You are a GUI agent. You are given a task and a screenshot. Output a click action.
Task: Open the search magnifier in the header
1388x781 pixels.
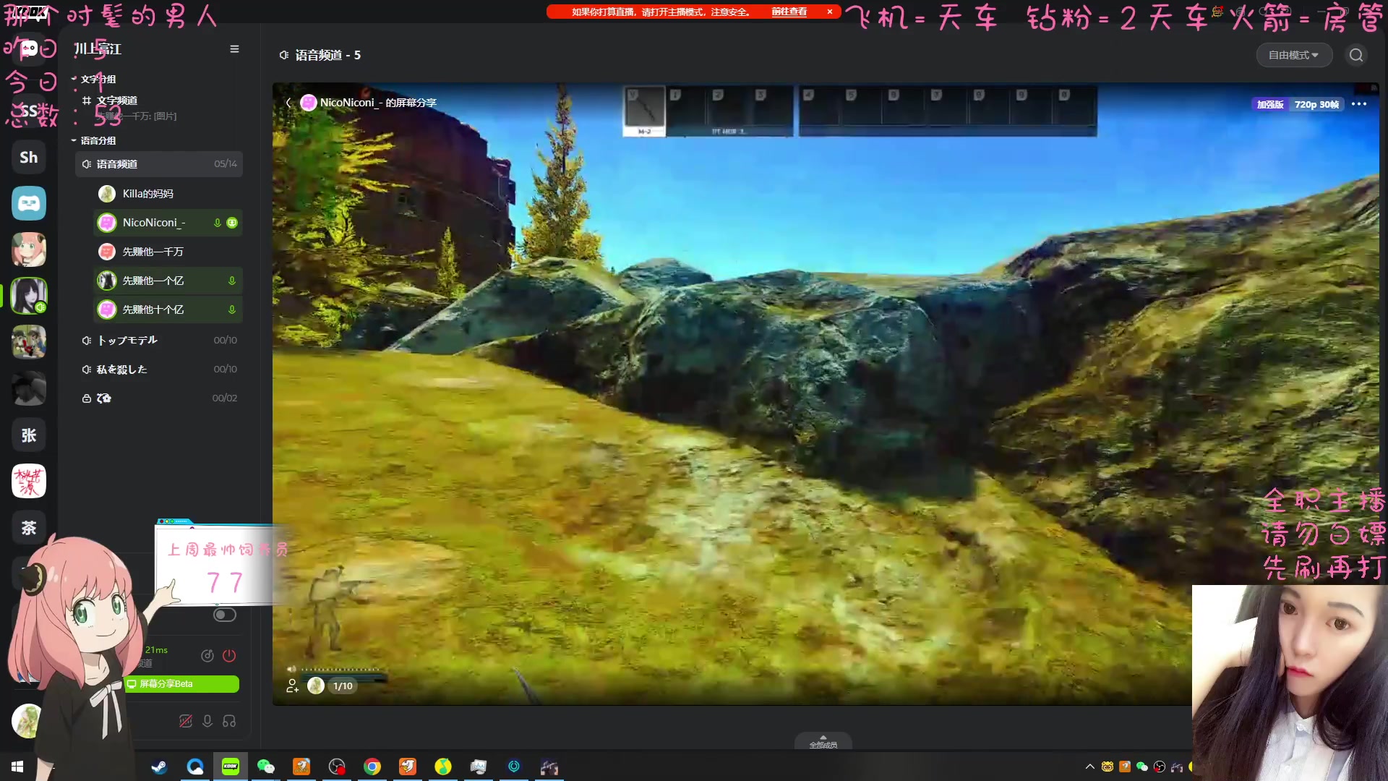pos(1356,55)
